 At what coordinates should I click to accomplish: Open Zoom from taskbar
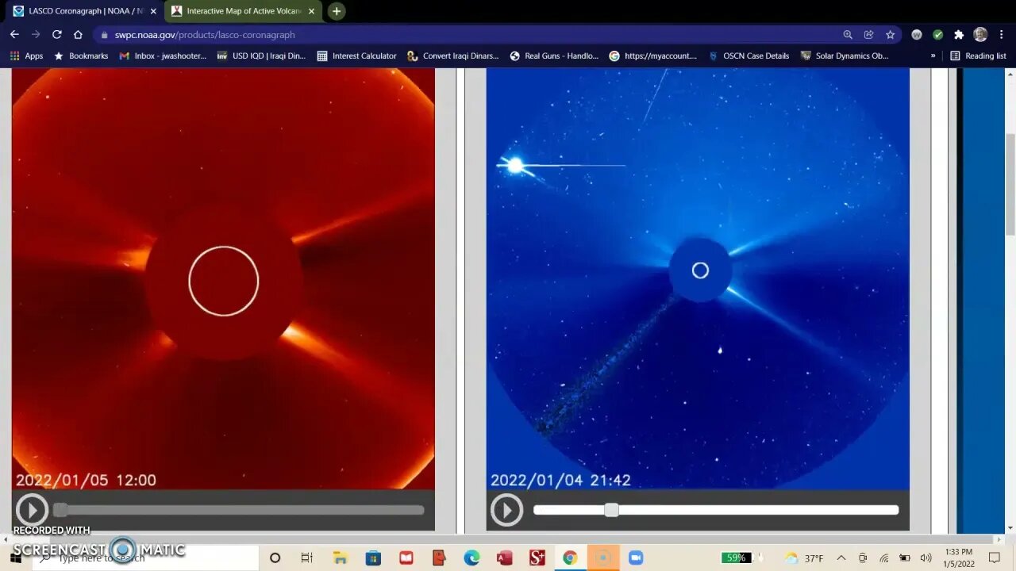635,558
